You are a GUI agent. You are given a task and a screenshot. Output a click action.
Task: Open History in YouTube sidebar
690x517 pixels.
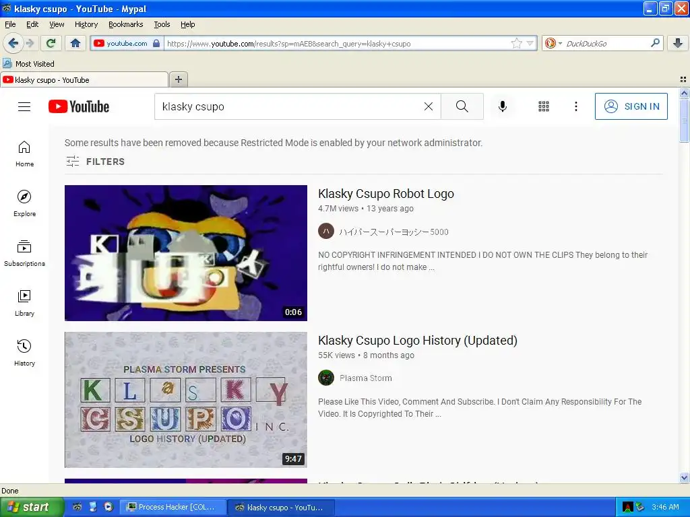(25, 353)
